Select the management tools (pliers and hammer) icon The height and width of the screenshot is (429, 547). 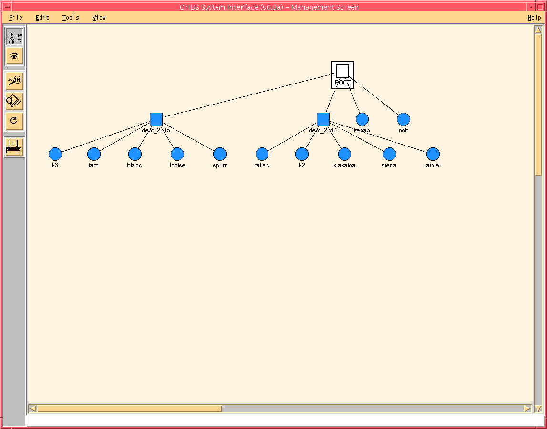pyautogui.click(x=14, y=37)
